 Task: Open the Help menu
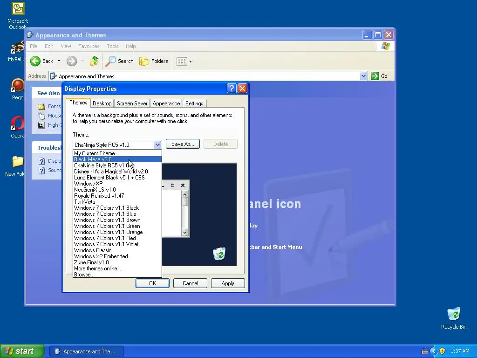click(x=130, y=46)
